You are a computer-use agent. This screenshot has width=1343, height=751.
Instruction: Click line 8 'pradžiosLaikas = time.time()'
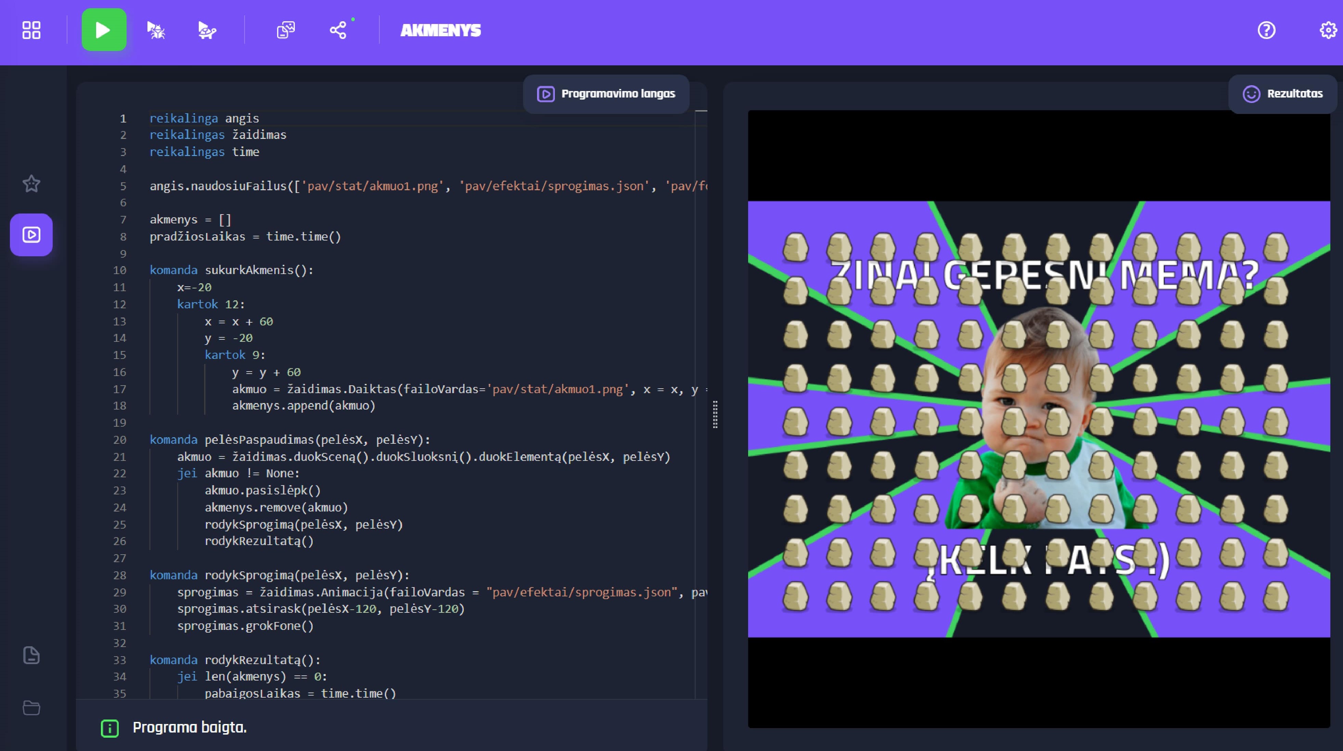[245, 237]
